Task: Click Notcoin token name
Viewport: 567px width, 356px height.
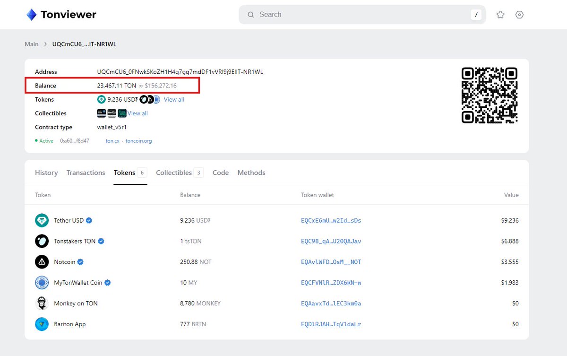Action: pyautogui.click(x=64, y=262)
